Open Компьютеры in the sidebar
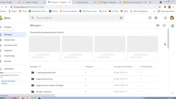The height and width of the screenshot is (99, 176). [9, 40]
